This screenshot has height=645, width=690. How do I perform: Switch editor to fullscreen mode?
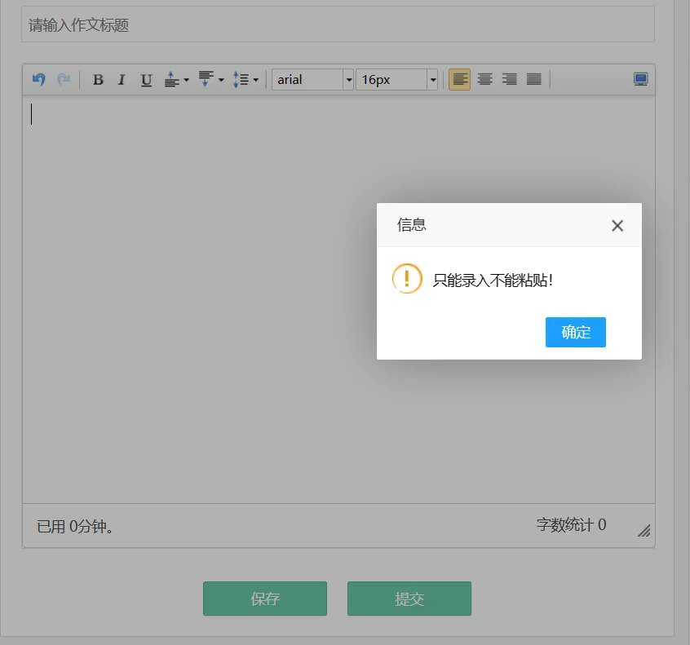click(641, 79)
